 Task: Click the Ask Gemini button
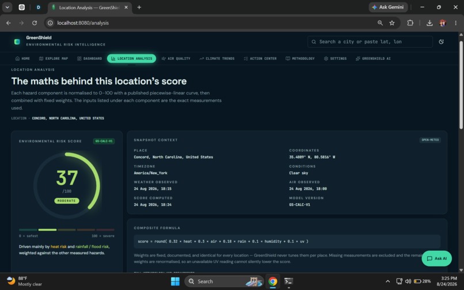[388, 7]
